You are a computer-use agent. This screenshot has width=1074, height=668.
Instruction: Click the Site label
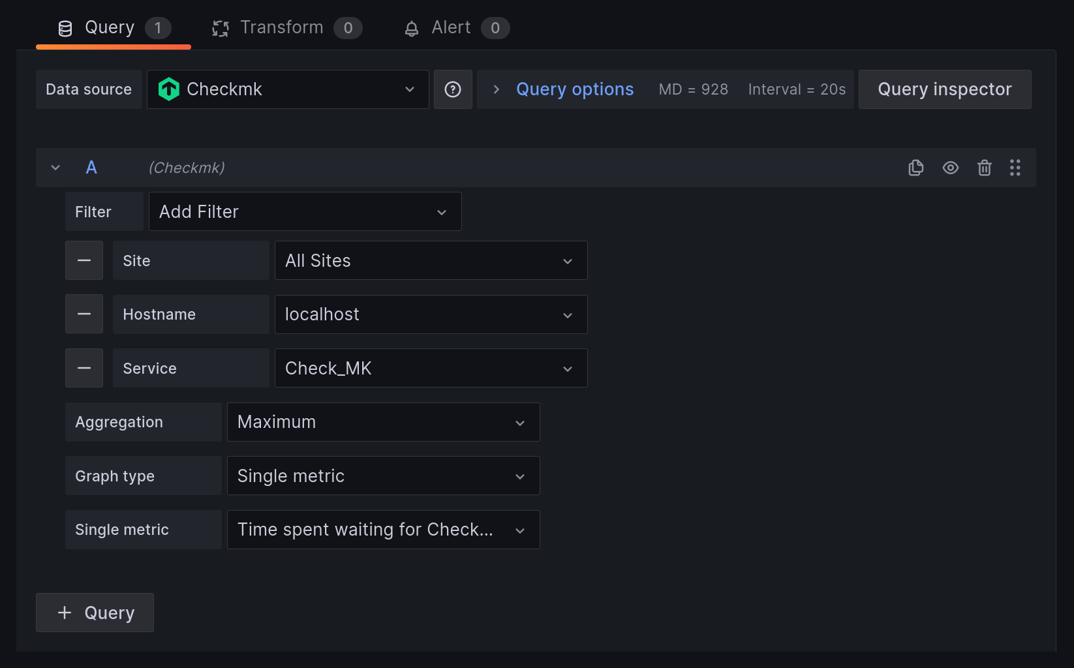[191, 260]
